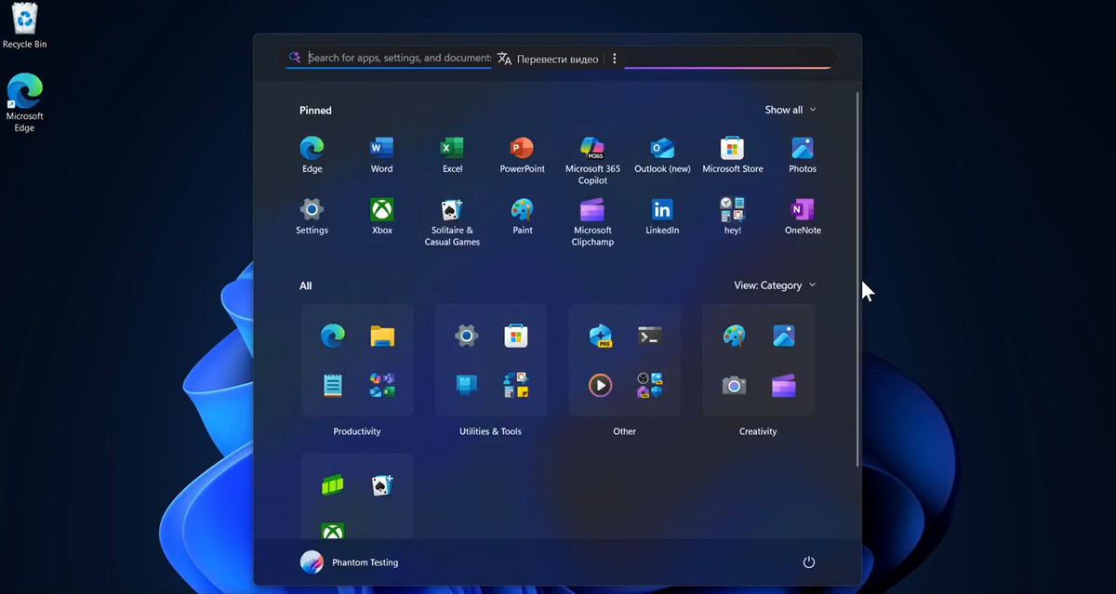Start PowerPoint from the Pinned apps
Image resolution: width=1116 pixels, height=594 pixels.
click(x=522, y=154)
